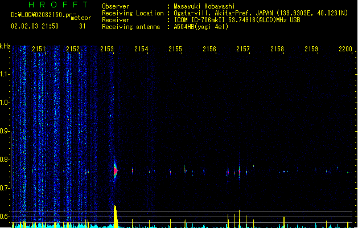This screenshot has height=228, width=358.
Task: Click the 2157 time marker
Action: click(243, 49)
